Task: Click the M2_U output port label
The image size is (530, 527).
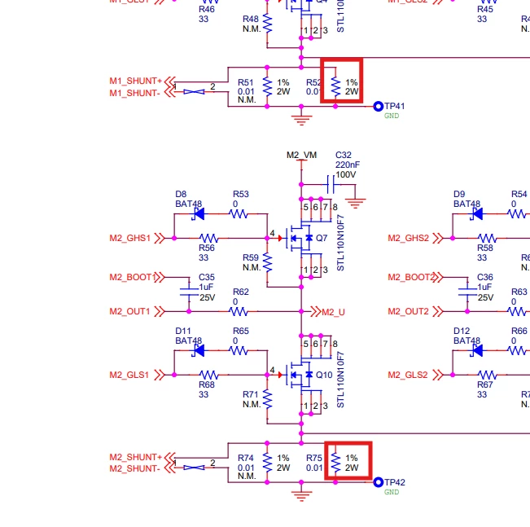Action: [x=333, y=312]
